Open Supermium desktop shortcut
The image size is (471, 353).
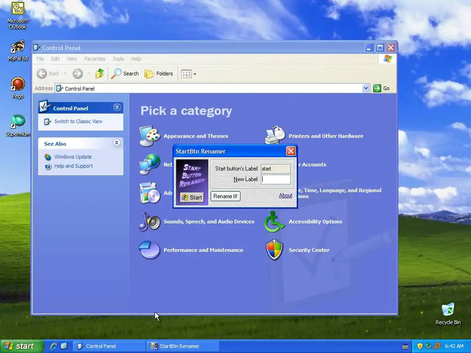(18, 125)
